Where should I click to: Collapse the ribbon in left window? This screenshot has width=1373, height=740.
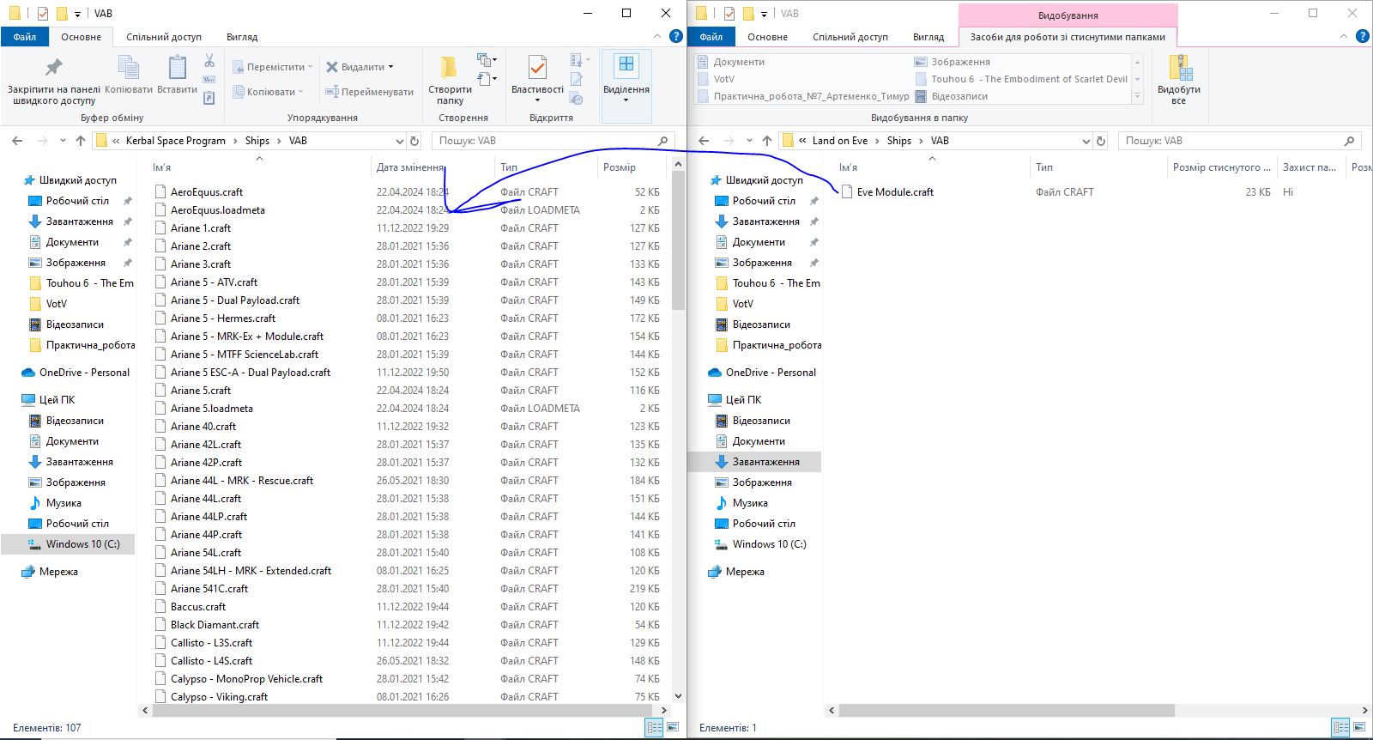(658, 36)
